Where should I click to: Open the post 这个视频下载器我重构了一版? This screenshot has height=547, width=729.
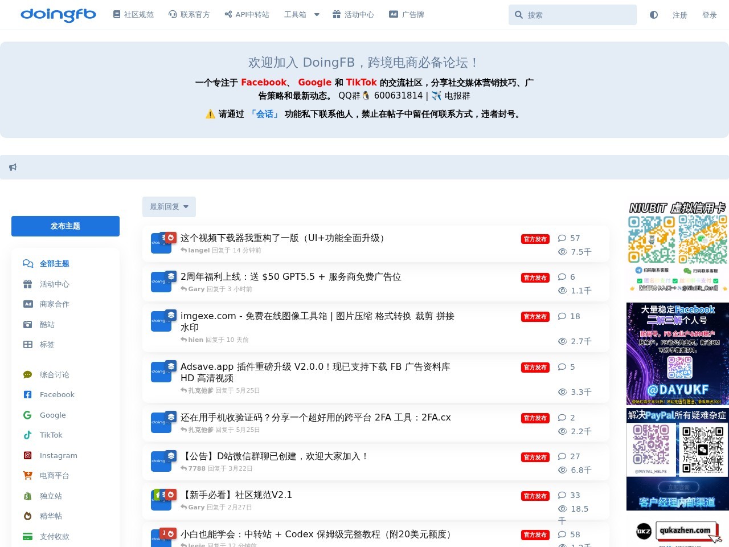coord(285,238)
